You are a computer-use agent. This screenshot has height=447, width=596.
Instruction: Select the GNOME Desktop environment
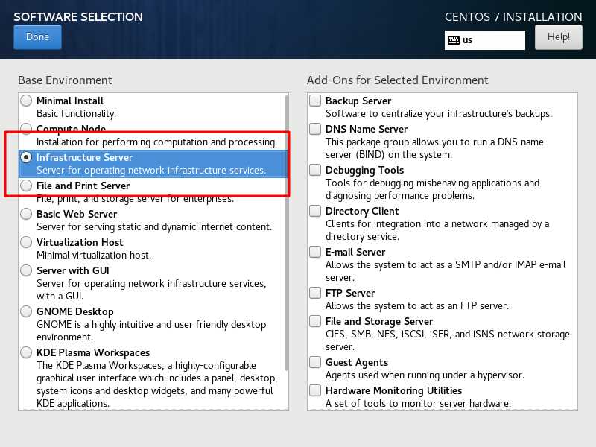point(27,311)
